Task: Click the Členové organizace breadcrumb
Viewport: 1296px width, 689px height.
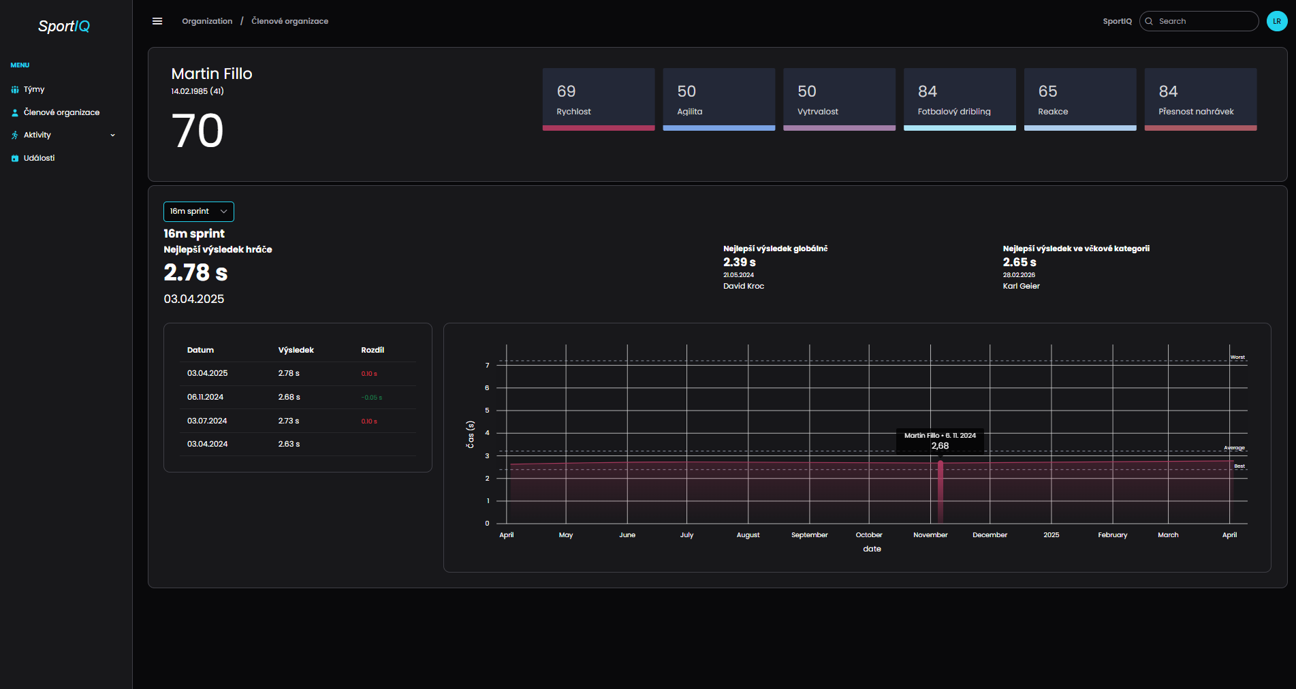Action: (289, 21)
